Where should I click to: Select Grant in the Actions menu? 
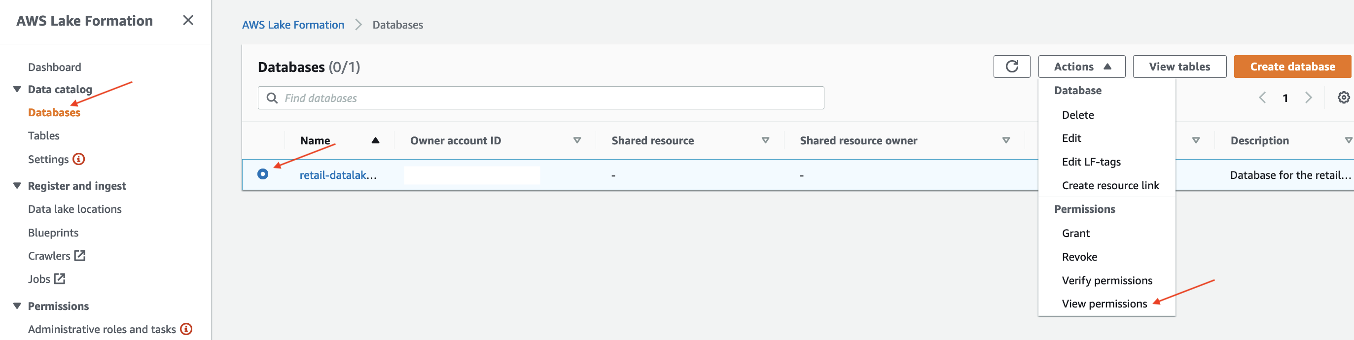coord(1075,234)
